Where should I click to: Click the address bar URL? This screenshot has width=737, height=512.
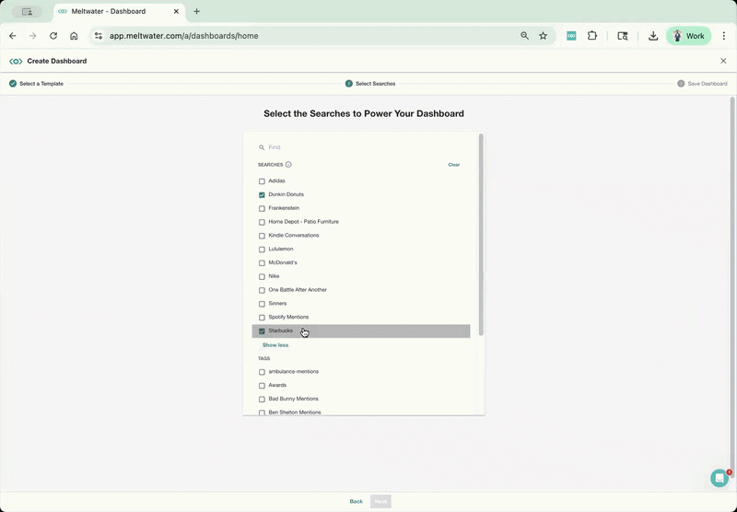coord(183,36)
